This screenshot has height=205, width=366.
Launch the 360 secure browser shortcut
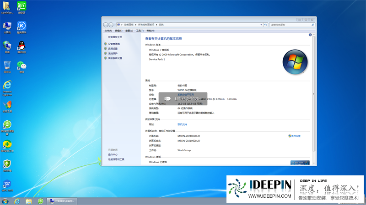tap(7, 128)
